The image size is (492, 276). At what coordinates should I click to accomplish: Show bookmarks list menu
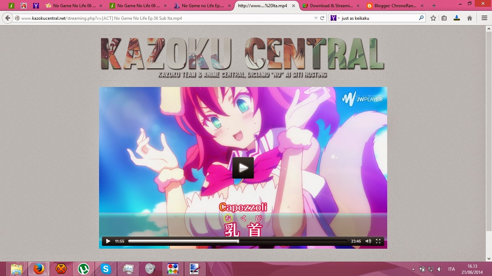click(444, 18)
